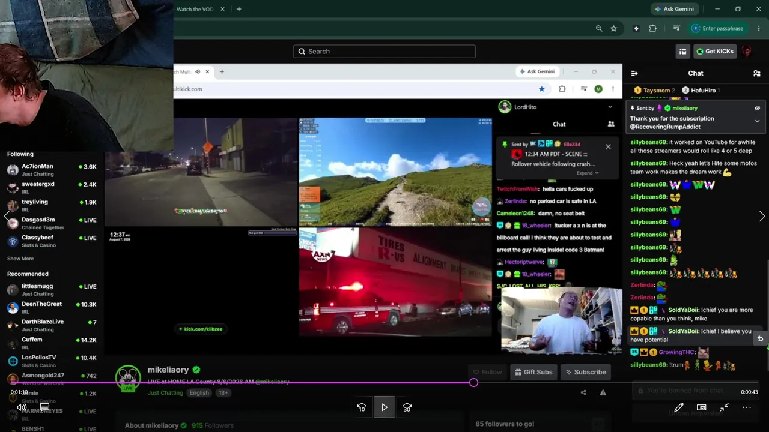The height and width of the screenshot is (432, 769).
Task: Click the purple progress bar handle
Action: point(473,382)
